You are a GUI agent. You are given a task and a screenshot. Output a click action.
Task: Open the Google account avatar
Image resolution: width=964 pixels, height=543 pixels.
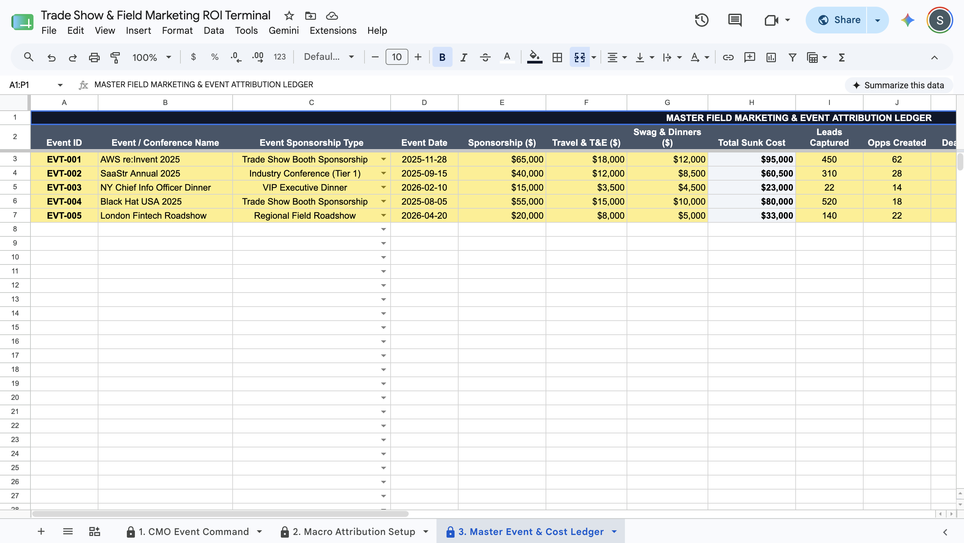939,20
